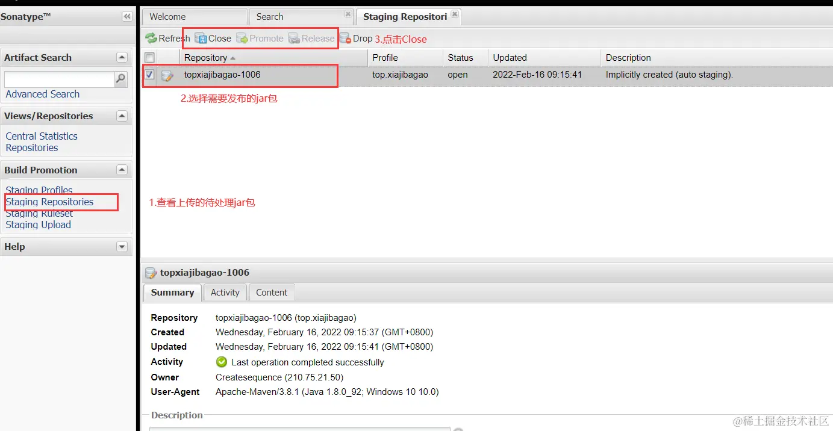
Task: Open the Content tab
Action: [x=272, y=293]
